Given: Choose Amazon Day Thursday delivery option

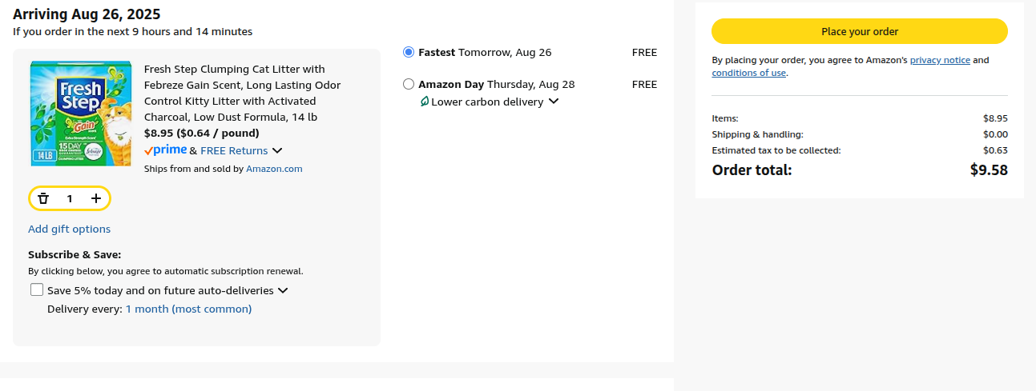Looking at the screenshot, I should click(409, 84).
